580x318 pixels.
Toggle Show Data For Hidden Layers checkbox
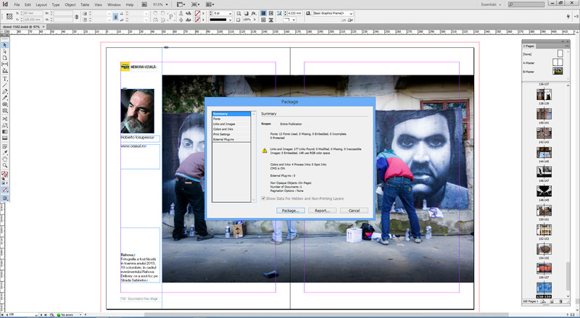tap(263, 197)
